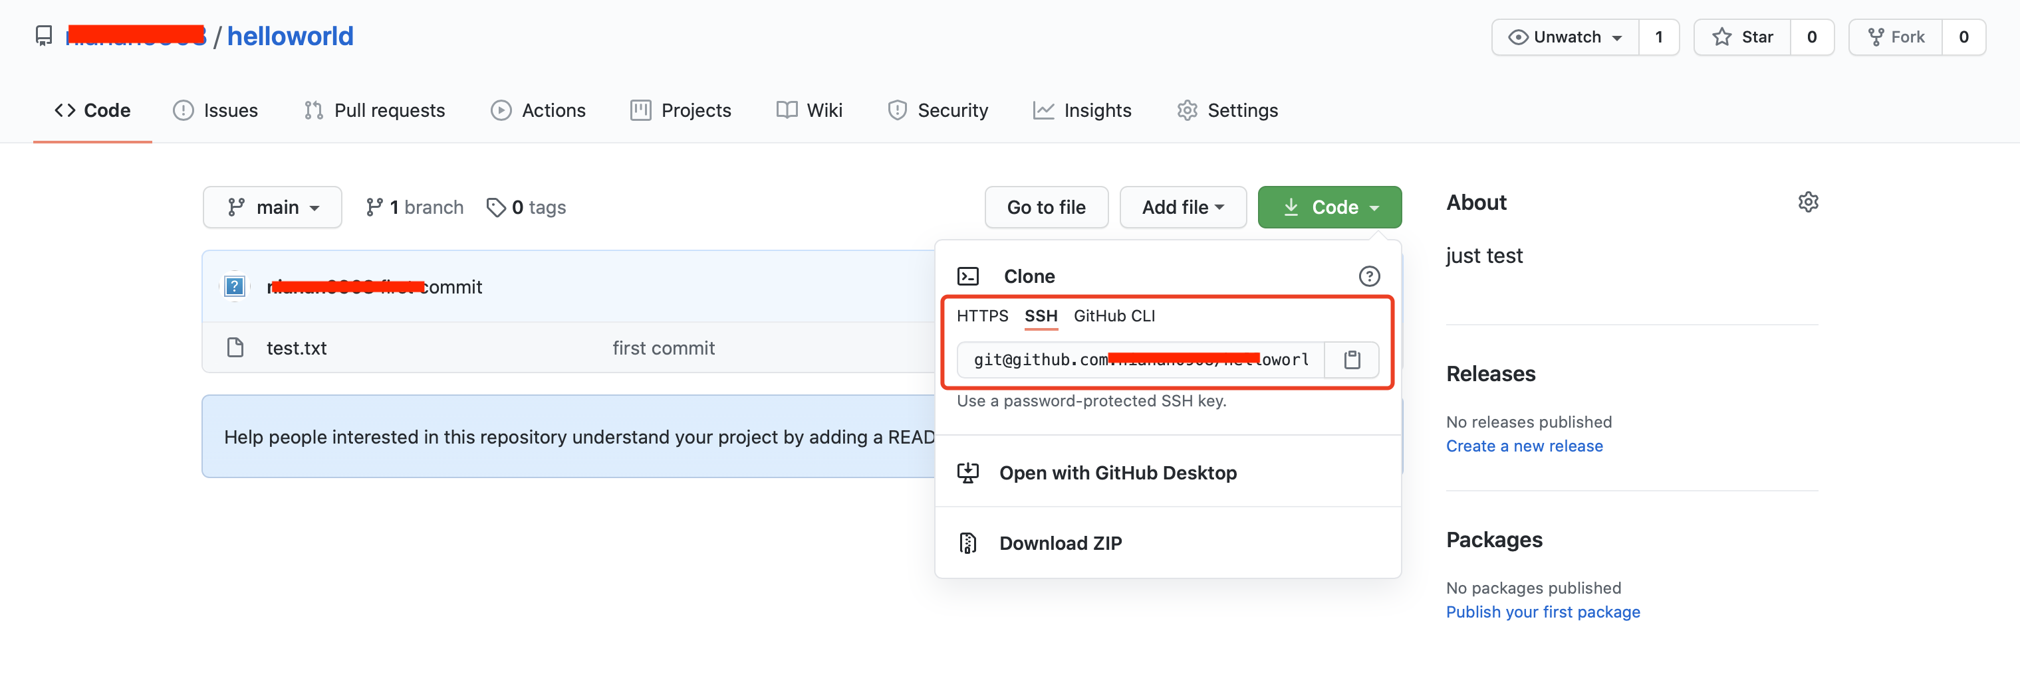Select the GitHub CLI clone tab
The image size is (2020, 676).
1114,315
